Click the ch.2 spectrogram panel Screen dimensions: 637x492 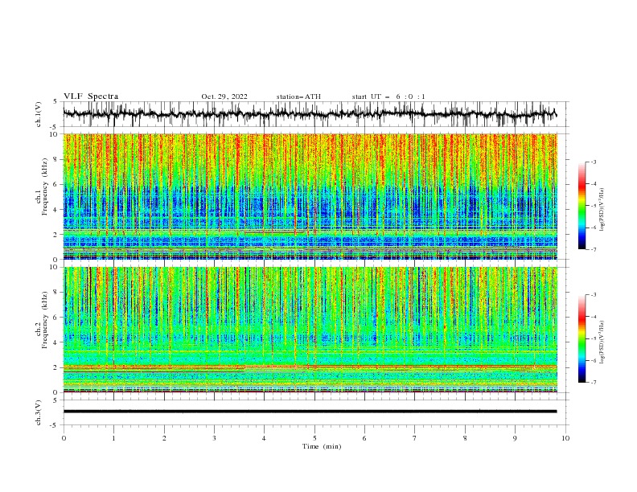point(310,330)
